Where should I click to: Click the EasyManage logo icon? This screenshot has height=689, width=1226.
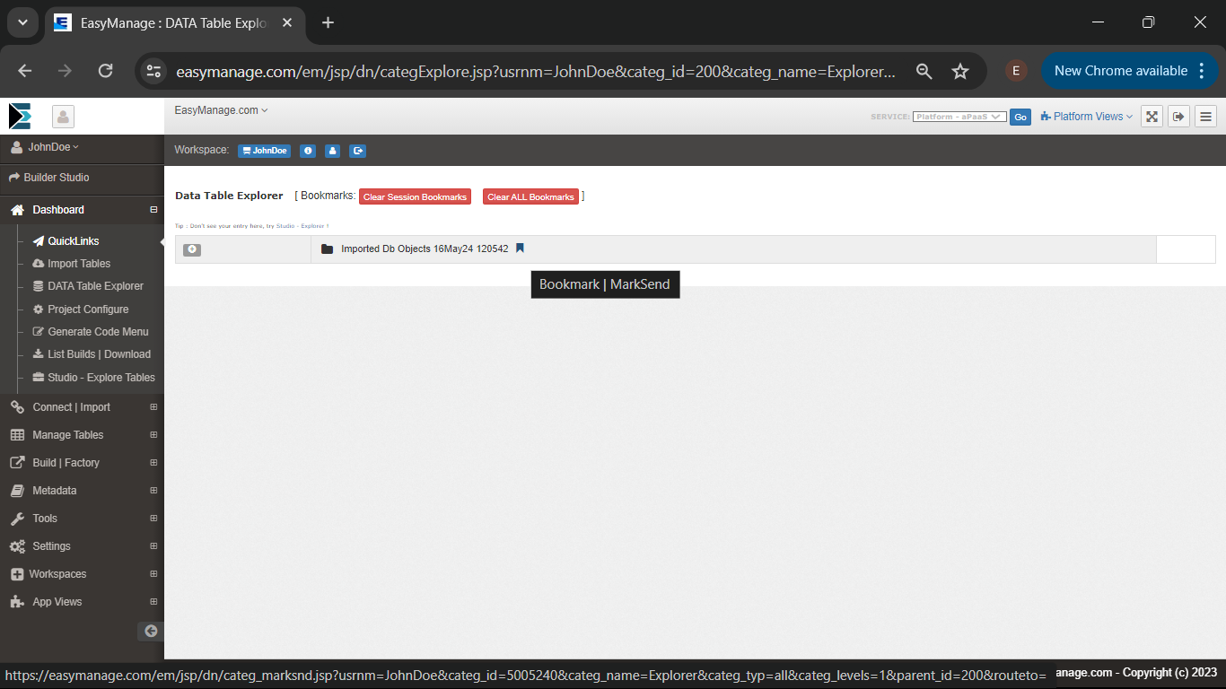19,117
